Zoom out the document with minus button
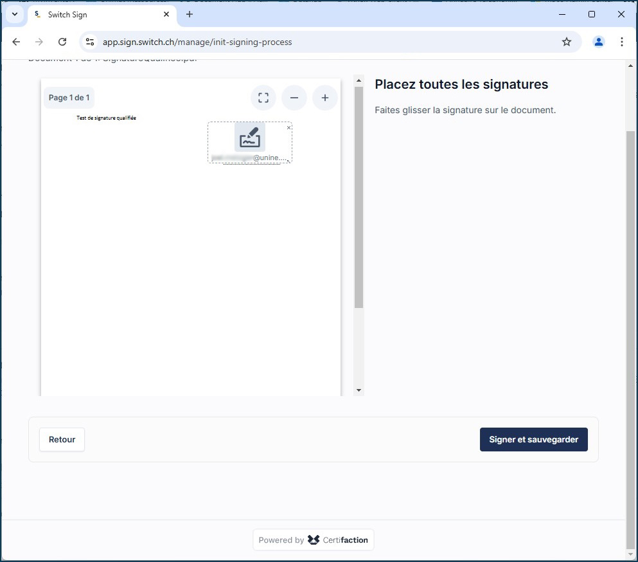The height and width of the screenshot is (562, 638). [294, 98]
